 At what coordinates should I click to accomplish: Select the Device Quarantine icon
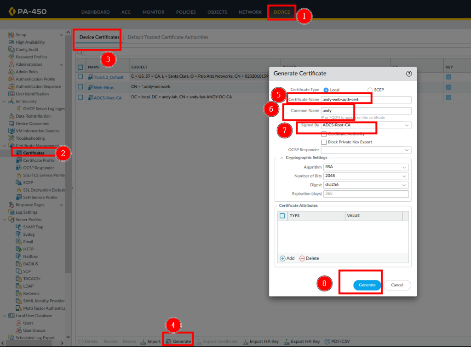coord(11,123)
